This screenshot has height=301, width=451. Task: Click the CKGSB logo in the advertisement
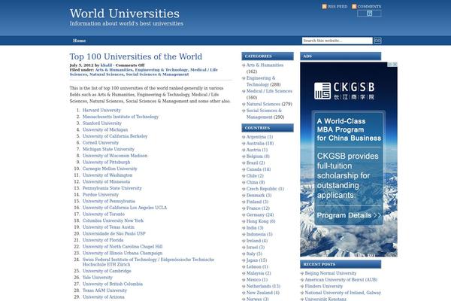(344, 91)
